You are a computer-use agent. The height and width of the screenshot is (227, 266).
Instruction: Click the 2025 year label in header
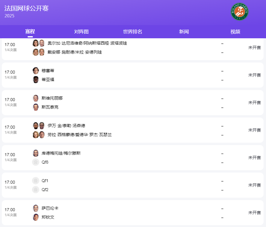tap(9, 16)
